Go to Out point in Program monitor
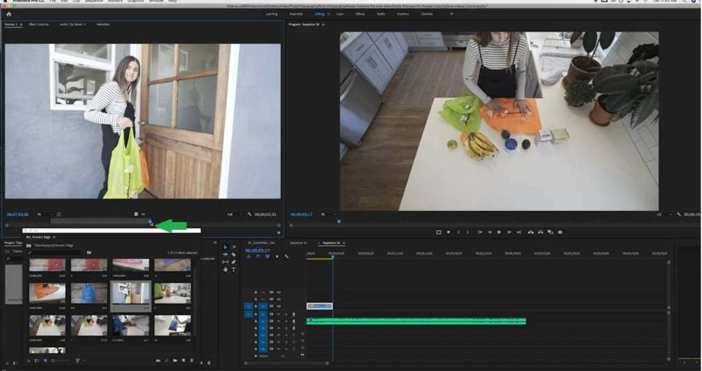The width and height of the screenshot is (702, 371). tap(519, 233)
